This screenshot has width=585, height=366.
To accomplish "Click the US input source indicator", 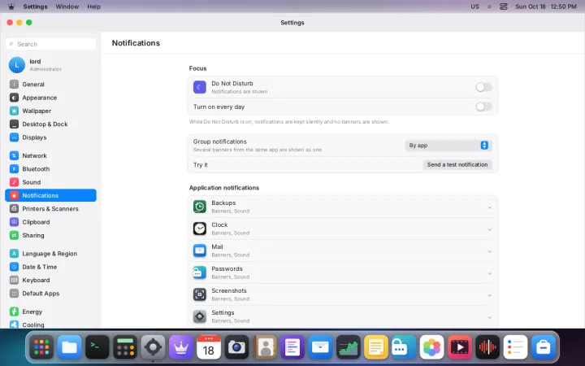I will pyautogui.click(x=474, y=7).
